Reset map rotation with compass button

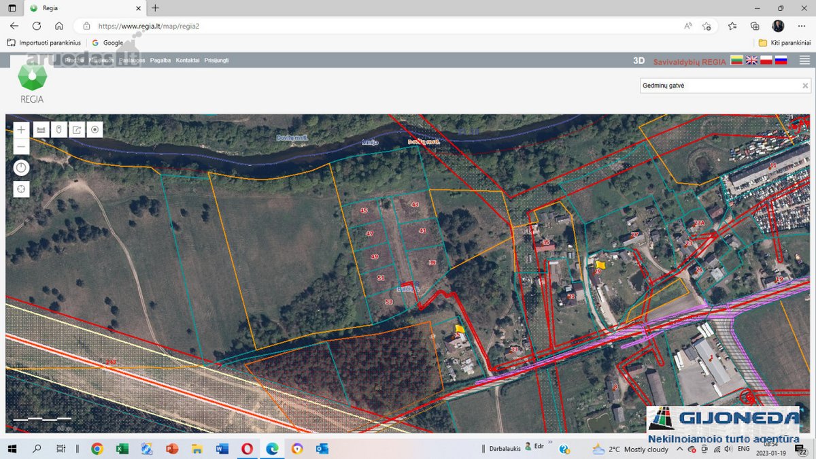21,168
